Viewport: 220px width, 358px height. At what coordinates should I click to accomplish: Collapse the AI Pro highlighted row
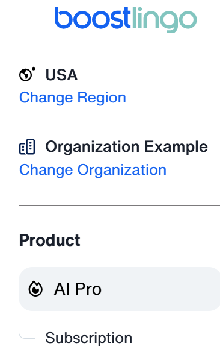pyautogui.click(x=120, y=289)
